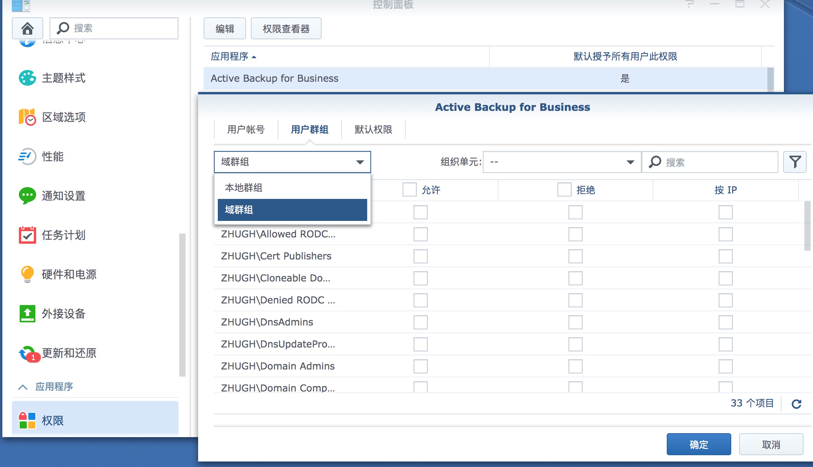Toggle By IP for ZHUGH\DnsUpdatePro...
The width and height of the screenshot is (813, 467).
(x=725, y=344)
